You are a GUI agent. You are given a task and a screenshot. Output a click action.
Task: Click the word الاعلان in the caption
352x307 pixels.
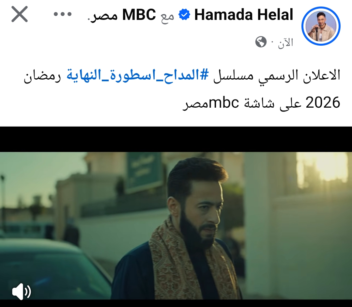(x=321, y=75)
